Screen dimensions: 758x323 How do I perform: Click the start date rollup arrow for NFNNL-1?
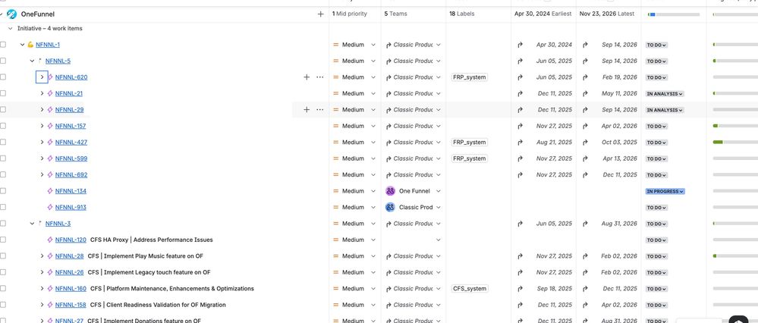[x=521, y=45]
